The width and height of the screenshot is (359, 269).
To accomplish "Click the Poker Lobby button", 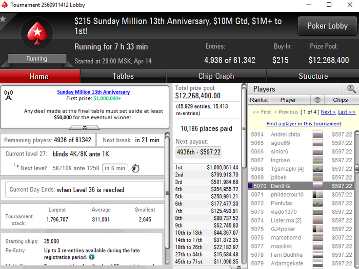I will [x=327, y=26].
